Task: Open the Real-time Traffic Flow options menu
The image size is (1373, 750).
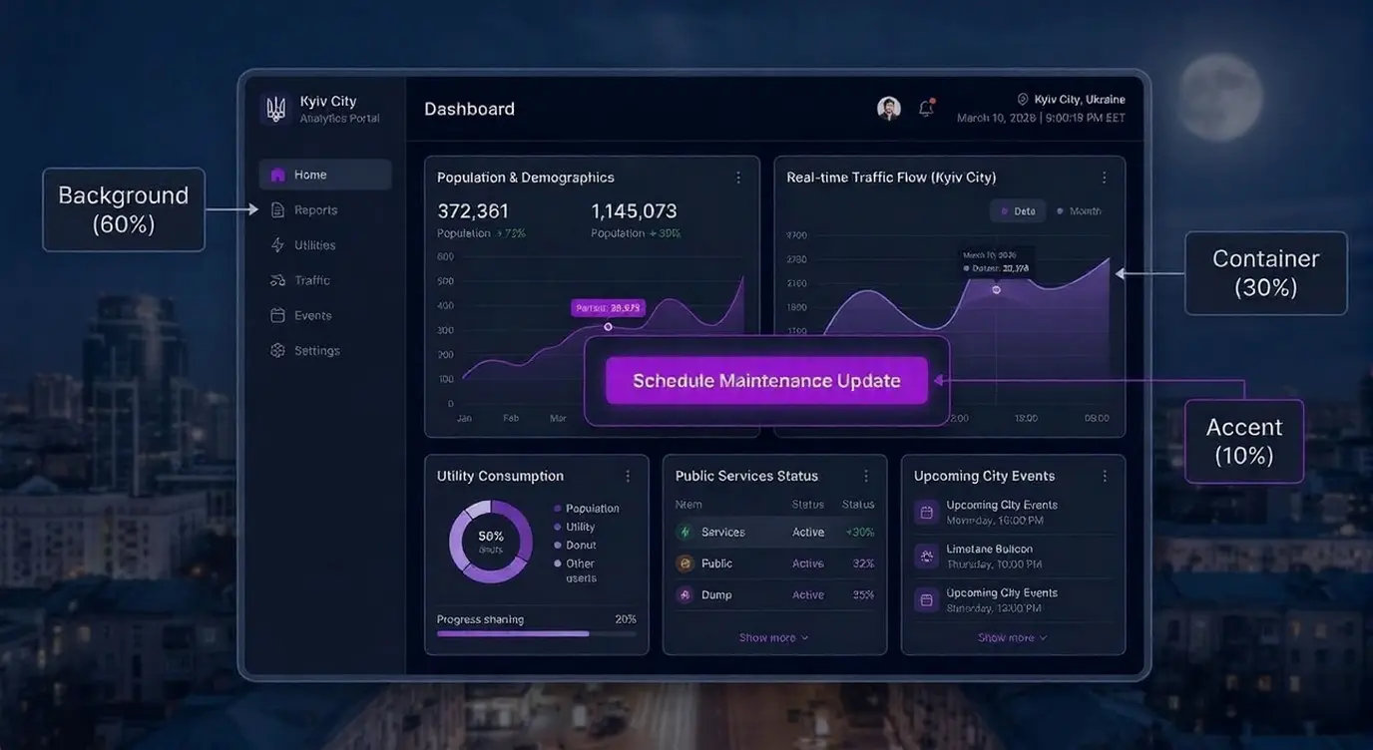Action: (1104, 177)
